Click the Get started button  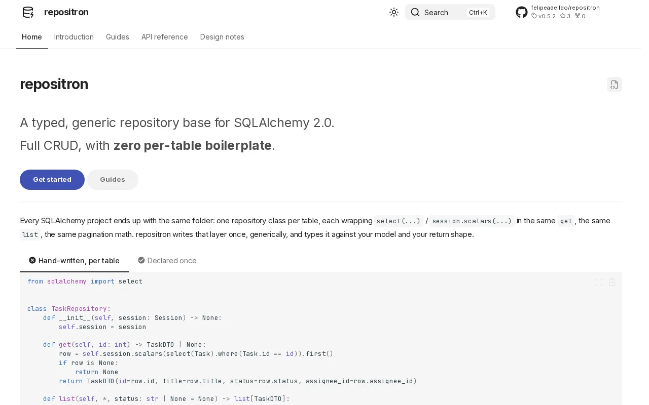click(x=52, y=180)
